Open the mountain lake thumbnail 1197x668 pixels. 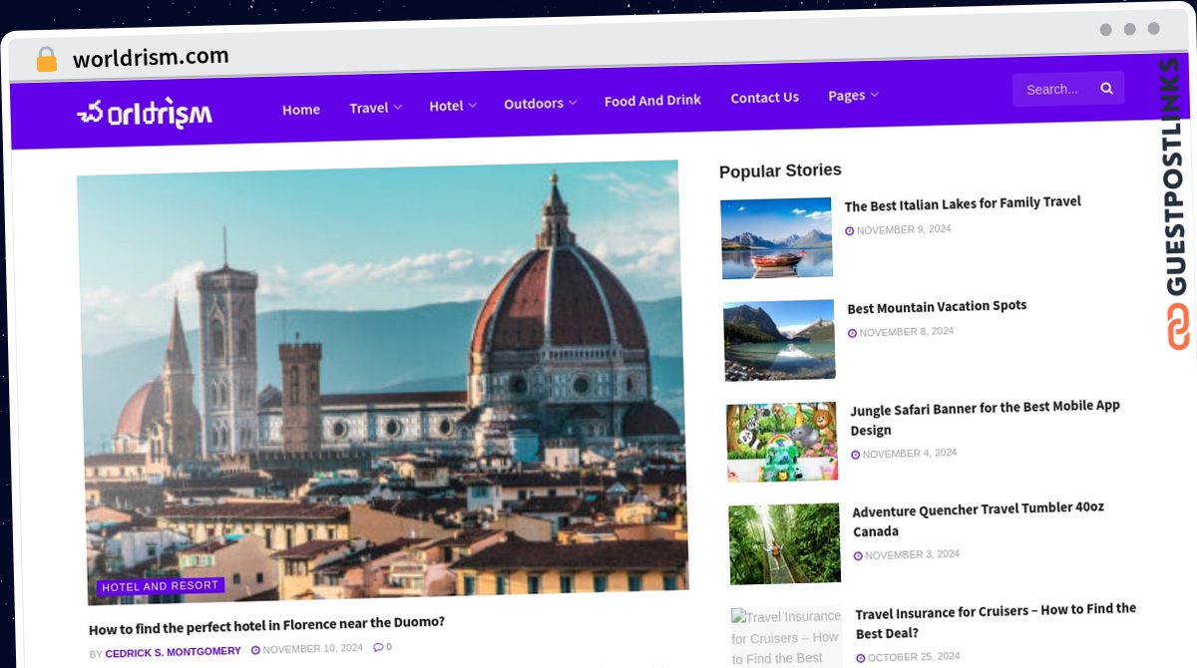779,340
